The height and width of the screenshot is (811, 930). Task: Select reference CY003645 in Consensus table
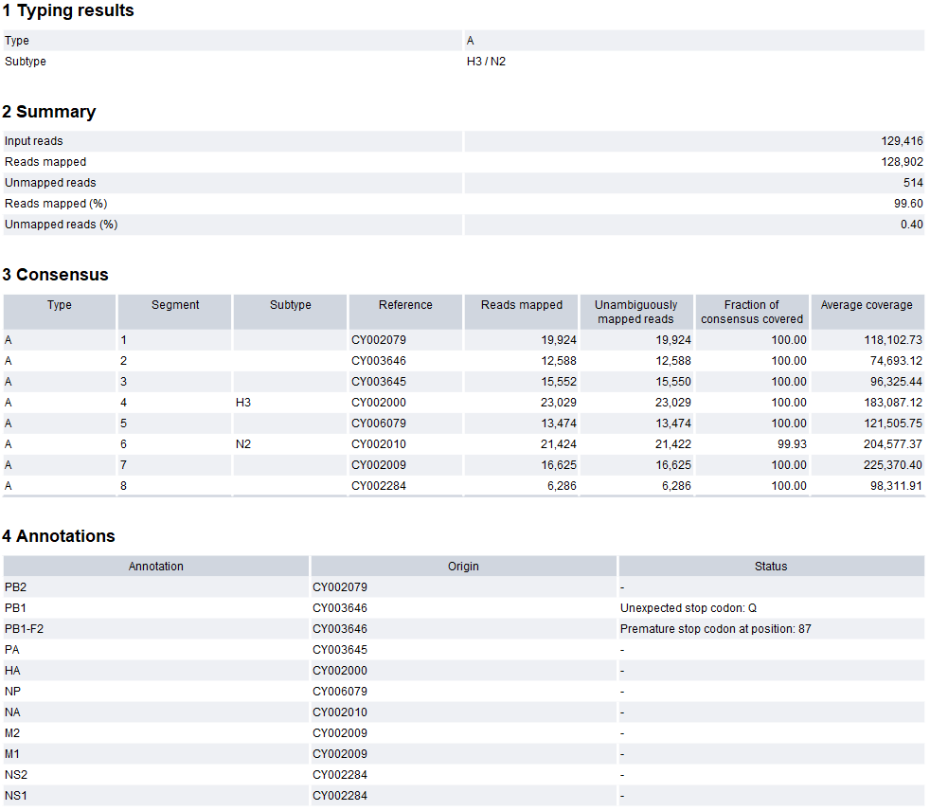point(379,382)
